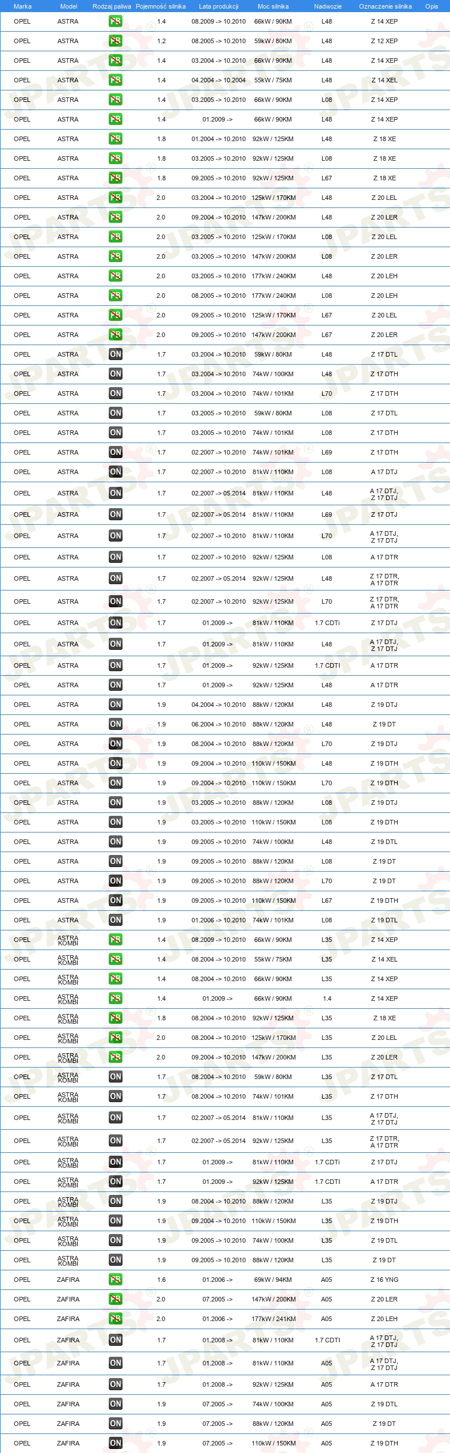Click the Marka column header
Screen dimensions: 450x1453
(x=22, y=6)
